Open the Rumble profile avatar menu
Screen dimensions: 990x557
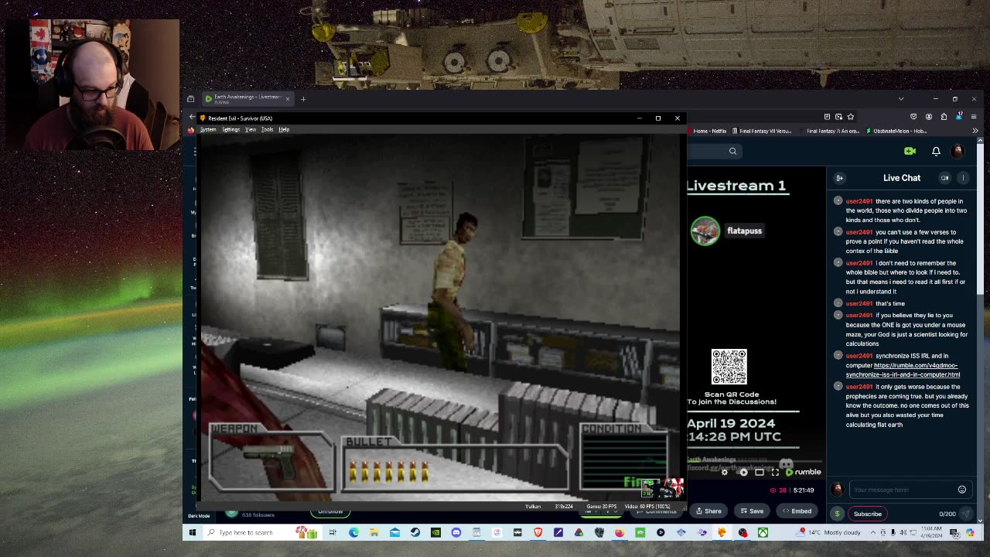pyautogui.click(x=958, y=151)
